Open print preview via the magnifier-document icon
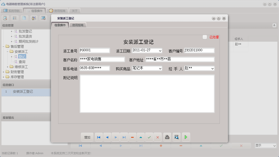Viewport: 279px width, 157px height. tap(176, 137)
